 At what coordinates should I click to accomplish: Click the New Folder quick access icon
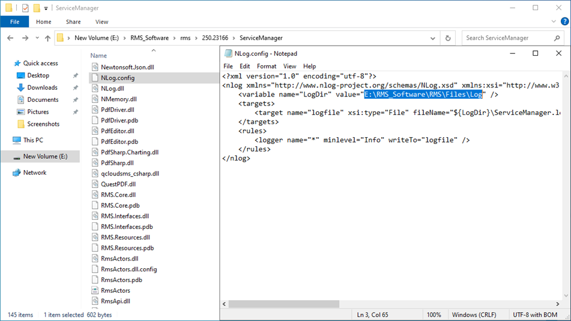37,8
